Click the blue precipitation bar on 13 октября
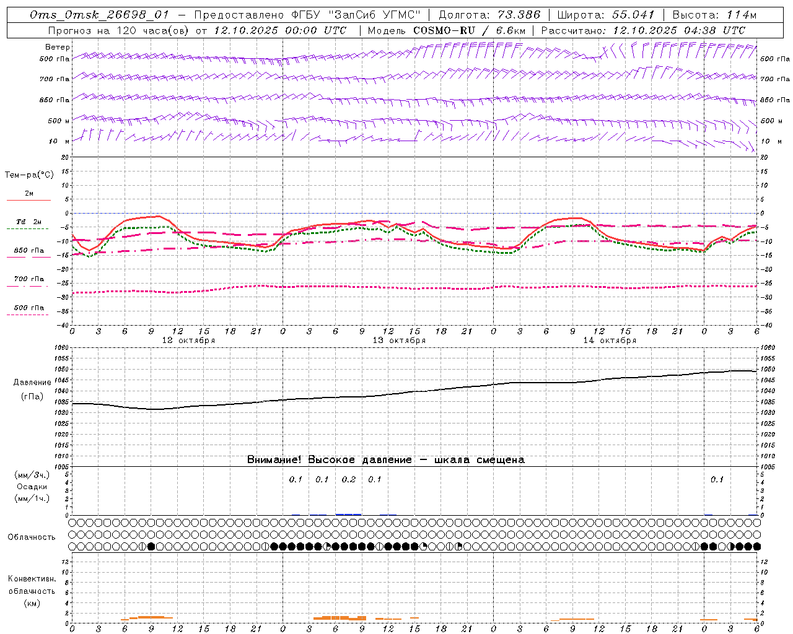Screen dimensions: 793x634 click(348, 514)
